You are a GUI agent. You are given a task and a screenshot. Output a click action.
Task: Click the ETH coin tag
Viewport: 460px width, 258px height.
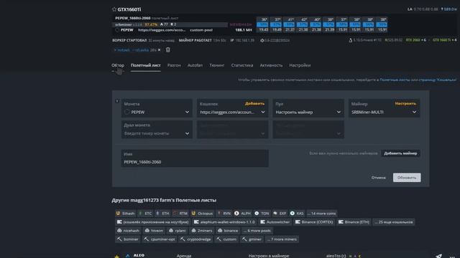(163, 214)
